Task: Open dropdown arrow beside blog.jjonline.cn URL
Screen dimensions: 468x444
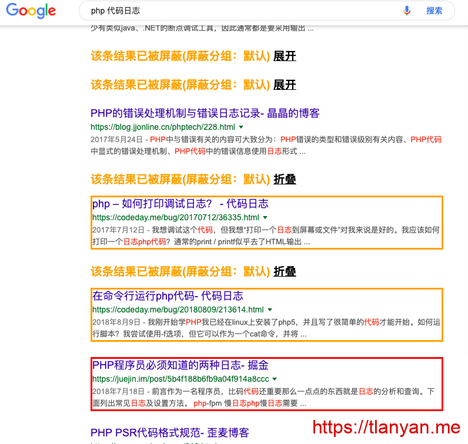Action: coord(241,127)
